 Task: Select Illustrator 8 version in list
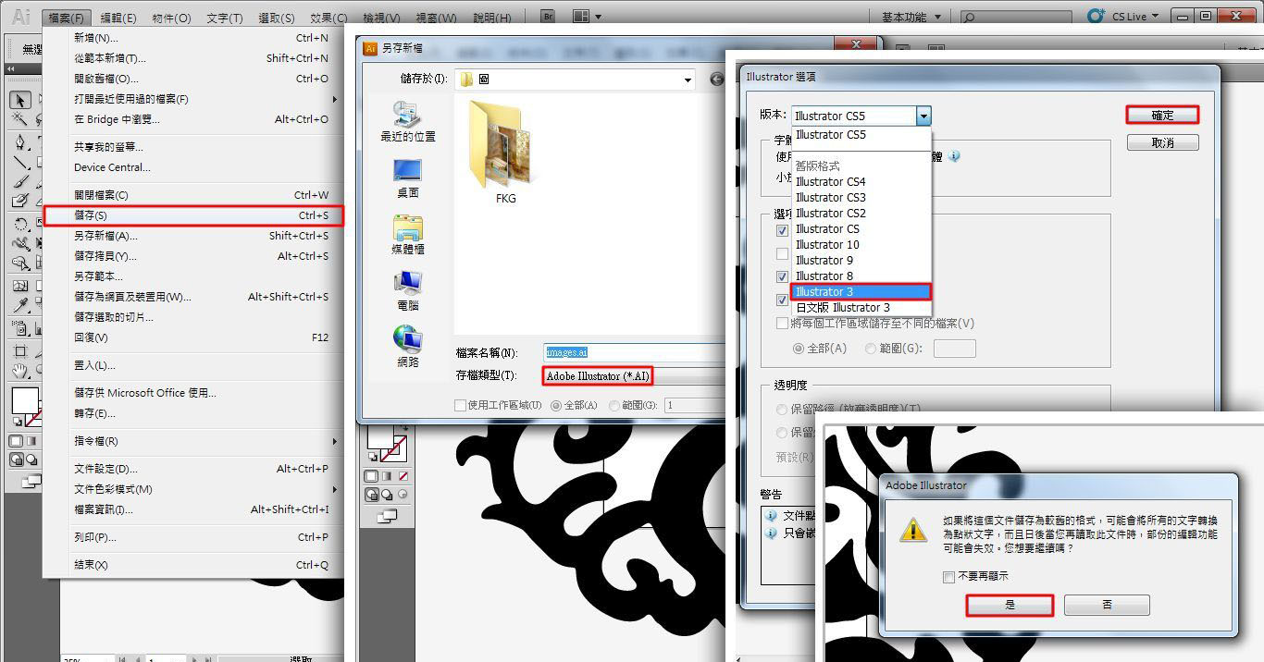861,276
